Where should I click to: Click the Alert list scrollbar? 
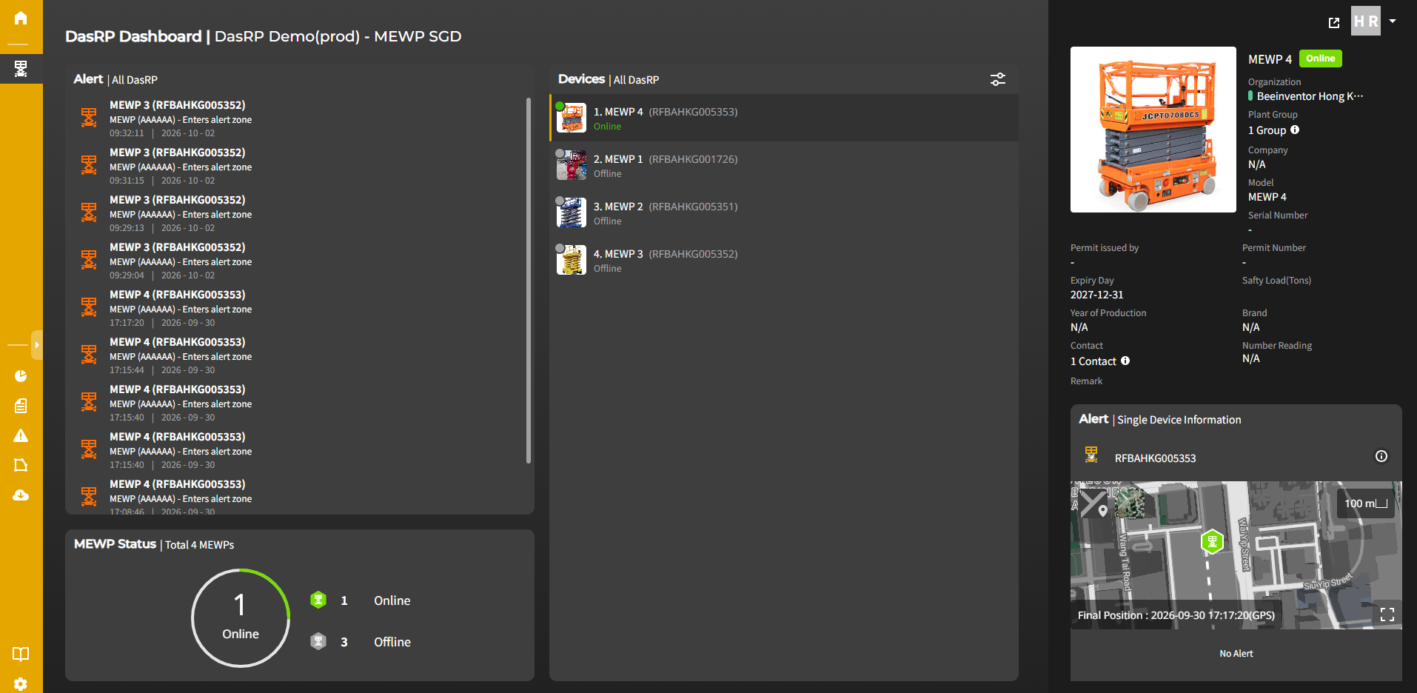529,280
